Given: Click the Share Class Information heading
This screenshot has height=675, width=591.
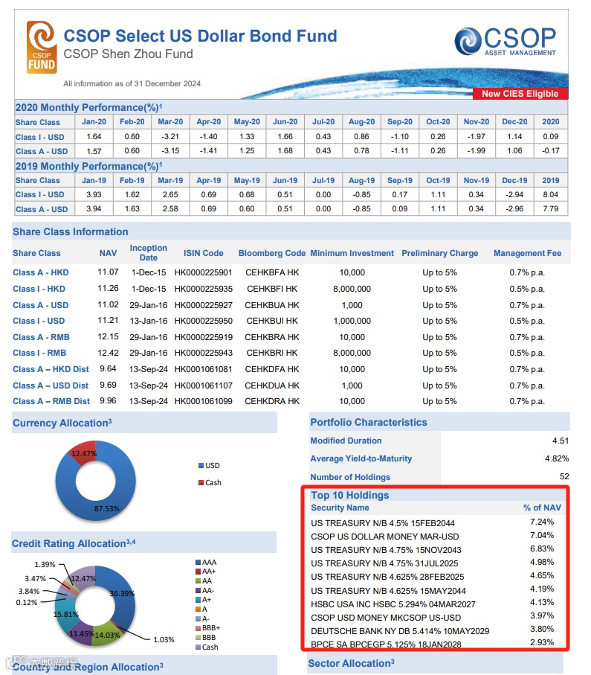Looking at the screenshot, I should (x=70, y=231).
